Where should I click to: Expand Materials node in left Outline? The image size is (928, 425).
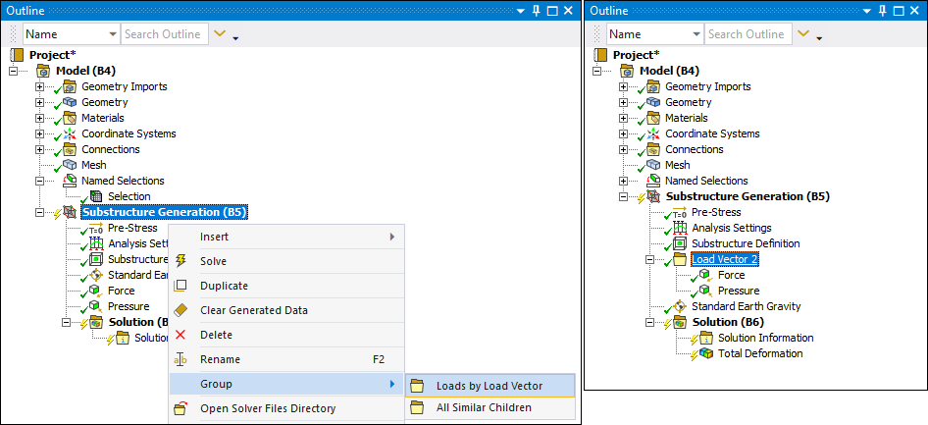pos(39,118)
